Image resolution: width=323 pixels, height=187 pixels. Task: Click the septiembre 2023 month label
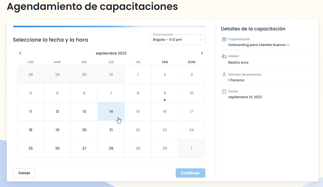111,53
